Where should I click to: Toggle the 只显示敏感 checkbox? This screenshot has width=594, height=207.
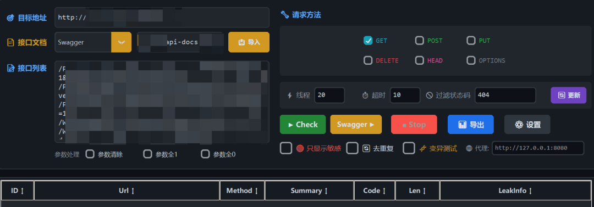click(x=286, y=148)
